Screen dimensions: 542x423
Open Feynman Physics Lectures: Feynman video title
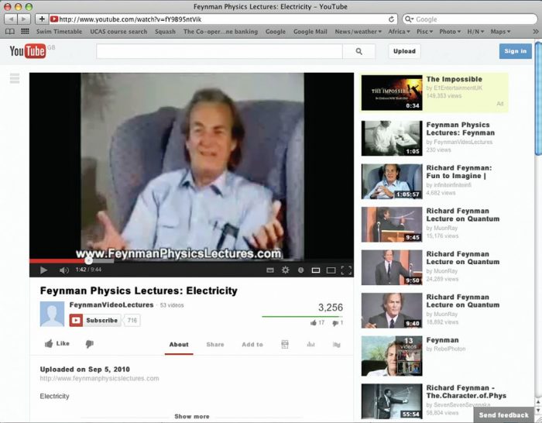461,129
